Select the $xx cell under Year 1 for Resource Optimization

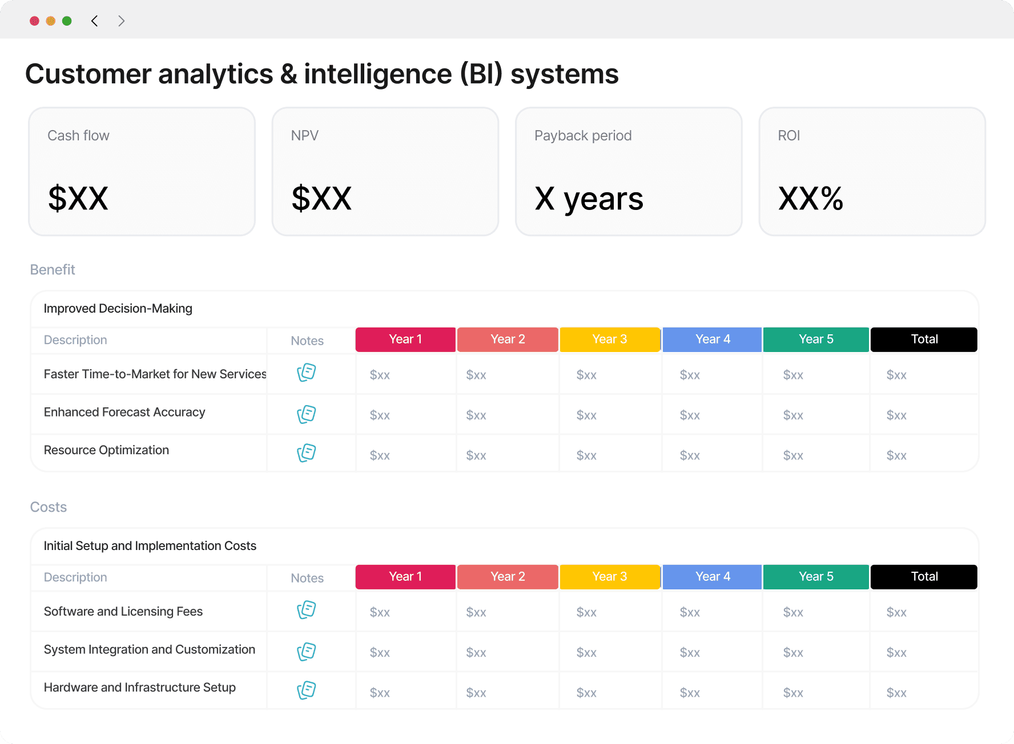point(379,455)
